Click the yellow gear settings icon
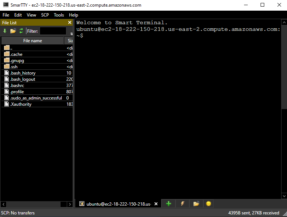Image resolution: width=287 pixels, height=217 pixels. (x=208, y=204)
